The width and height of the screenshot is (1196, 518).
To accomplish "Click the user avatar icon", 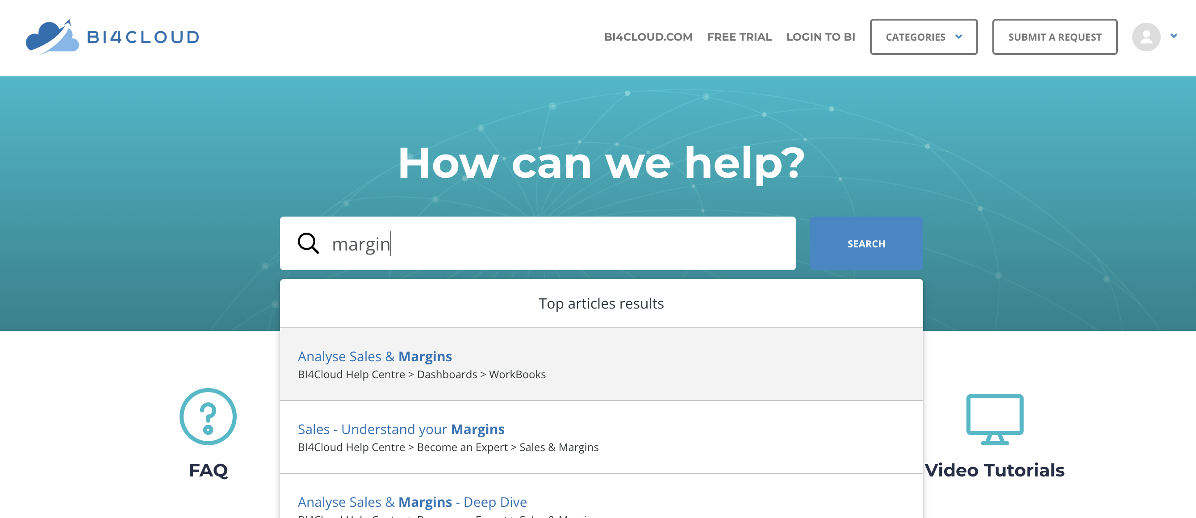I will (x=1146, y=37).
